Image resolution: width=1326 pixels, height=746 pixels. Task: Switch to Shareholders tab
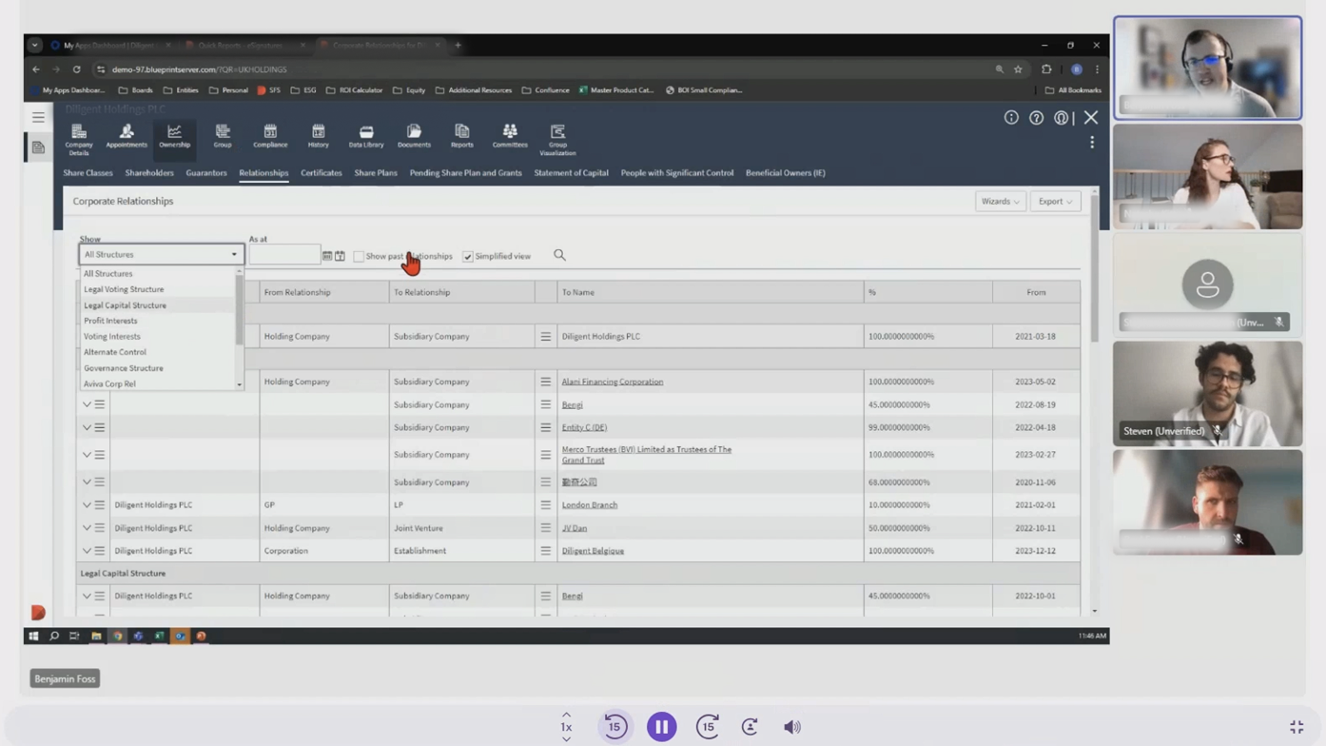point(149,173)
